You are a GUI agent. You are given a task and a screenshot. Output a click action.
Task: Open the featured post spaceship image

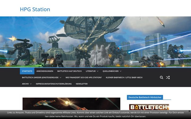71,104
